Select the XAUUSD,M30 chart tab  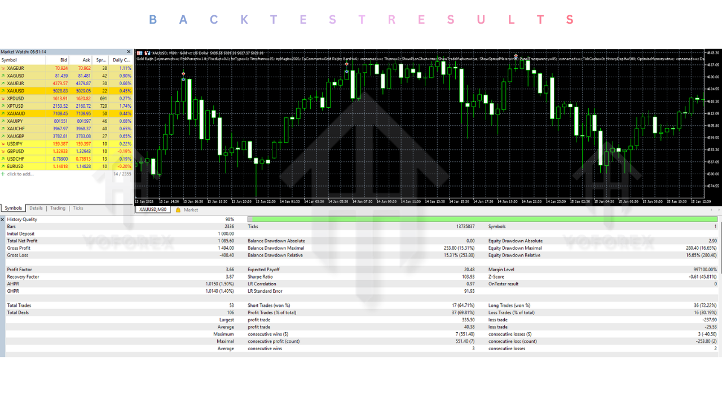tap(153, 210)
